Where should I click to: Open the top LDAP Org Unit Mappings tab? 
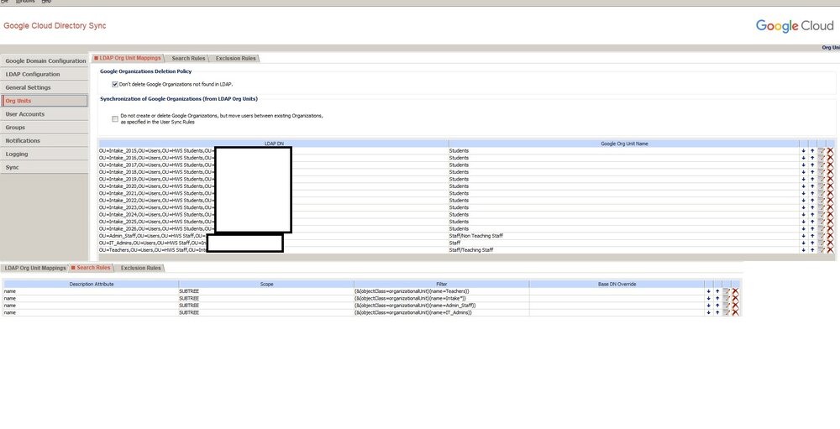click(128, 58)
